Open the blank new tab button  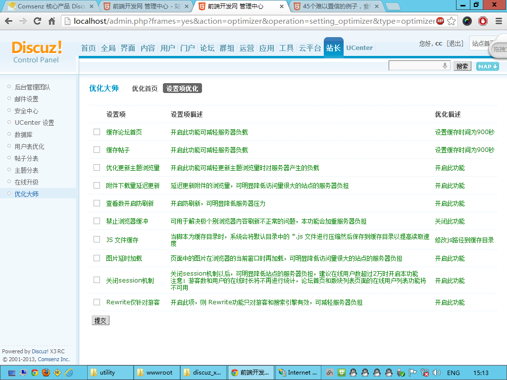[x=393, y=6]
